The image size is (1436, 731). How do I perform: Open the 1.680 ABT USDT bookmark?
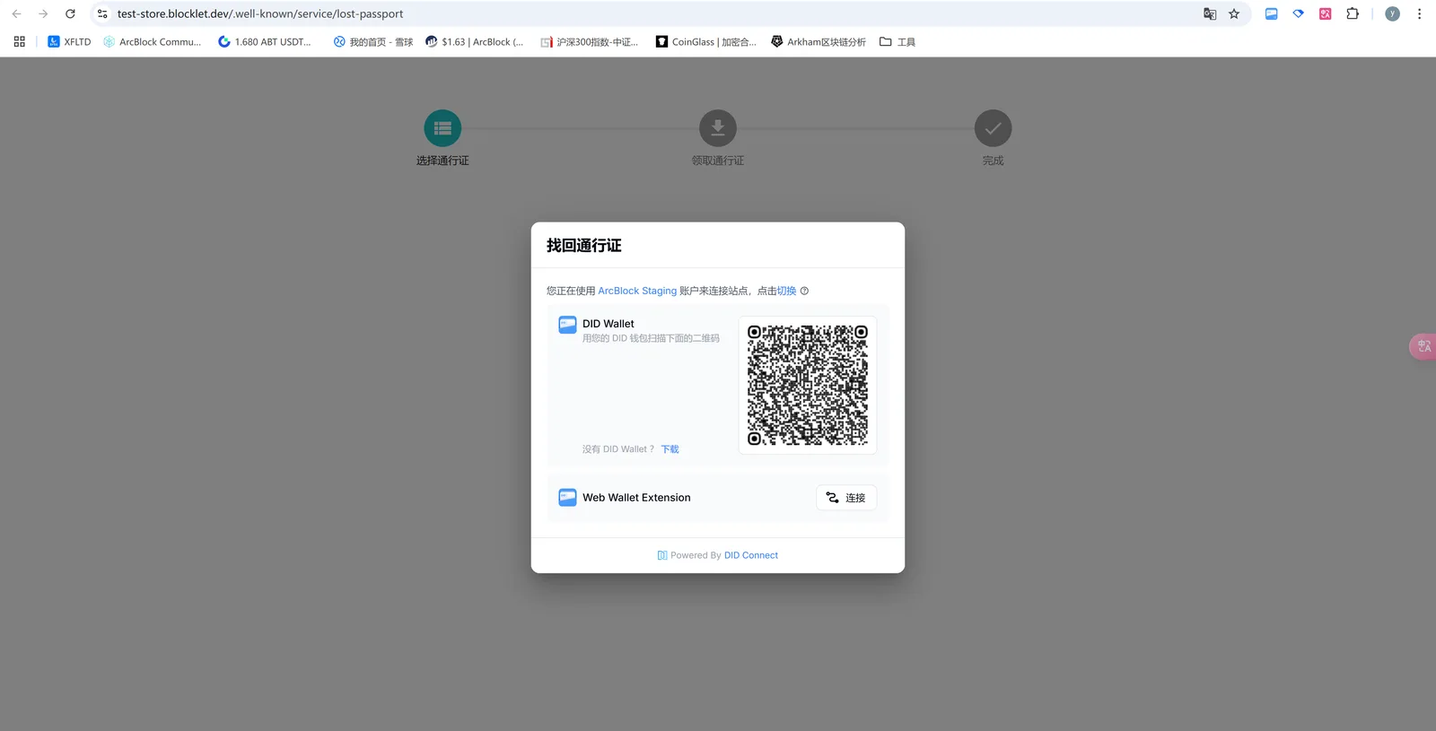(265, 41)
